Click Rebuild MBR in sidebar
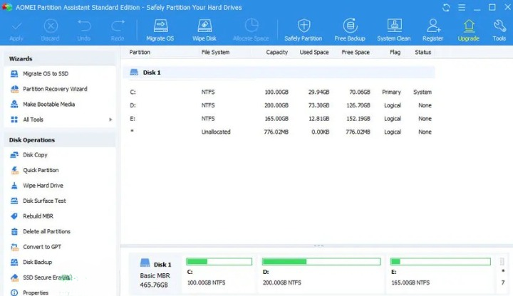 point(38,216)
